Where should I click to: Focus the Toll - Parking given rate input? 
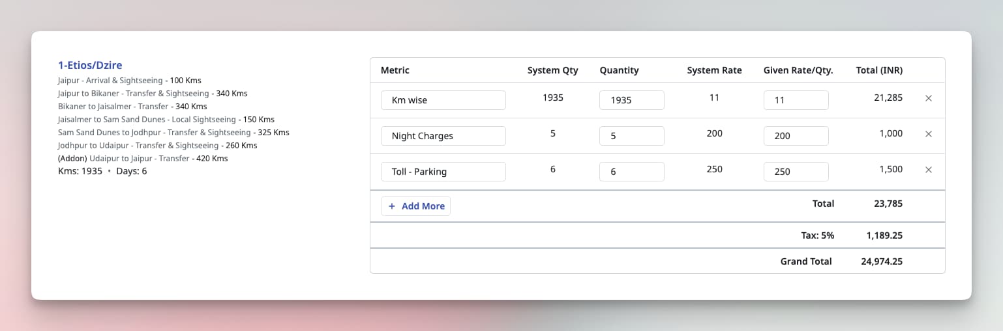pos(796,172)
